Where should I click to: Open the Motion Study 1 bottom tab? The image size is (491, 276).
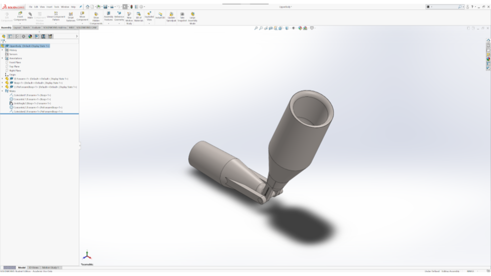click(x=51, y=267)
